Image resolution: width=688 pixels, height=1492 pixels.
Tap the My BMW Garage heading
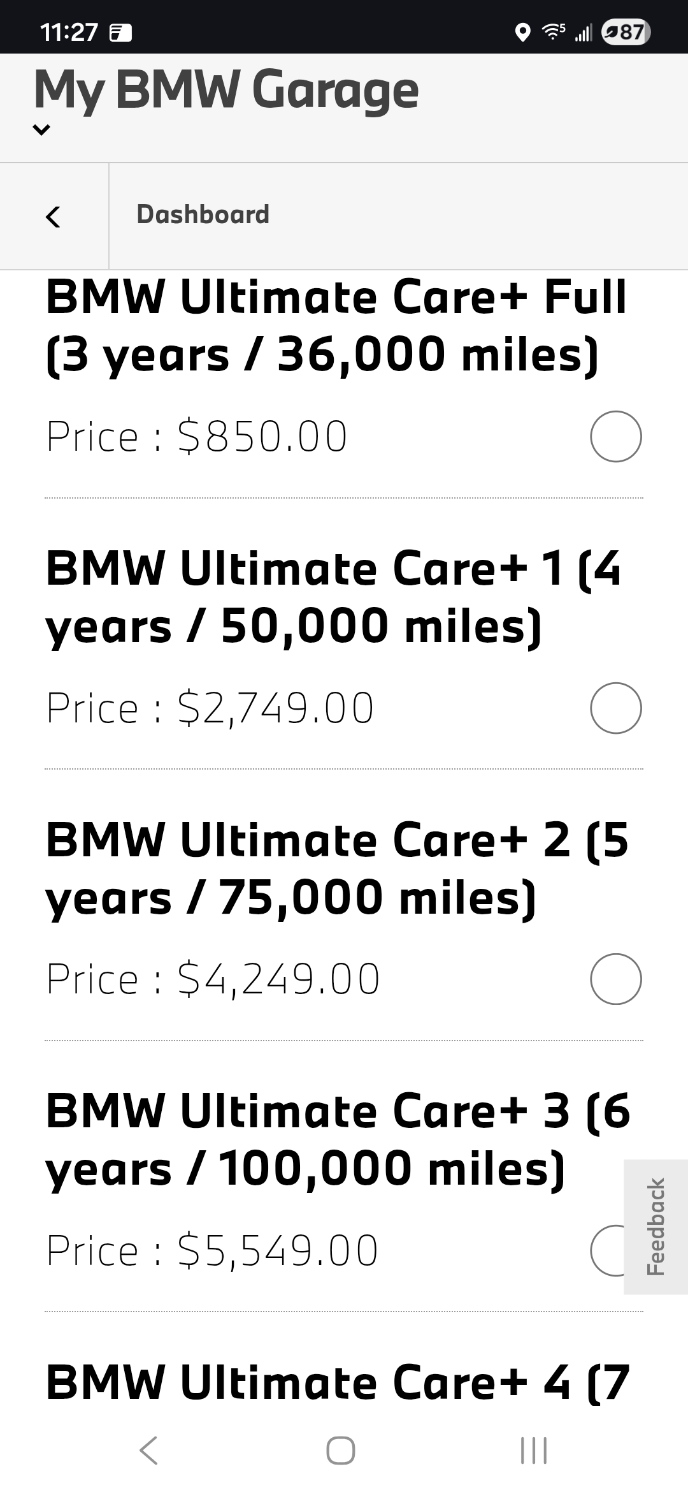click(227, 90)
